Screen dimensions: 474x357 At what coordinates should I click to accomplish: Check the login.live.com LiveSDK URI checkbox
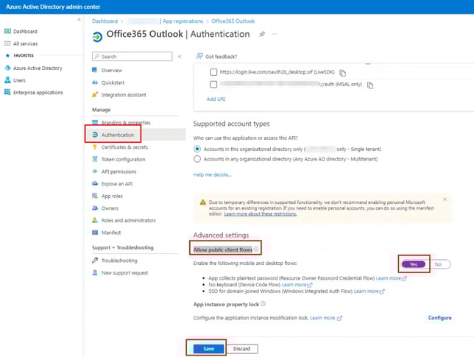click(213, 72)
